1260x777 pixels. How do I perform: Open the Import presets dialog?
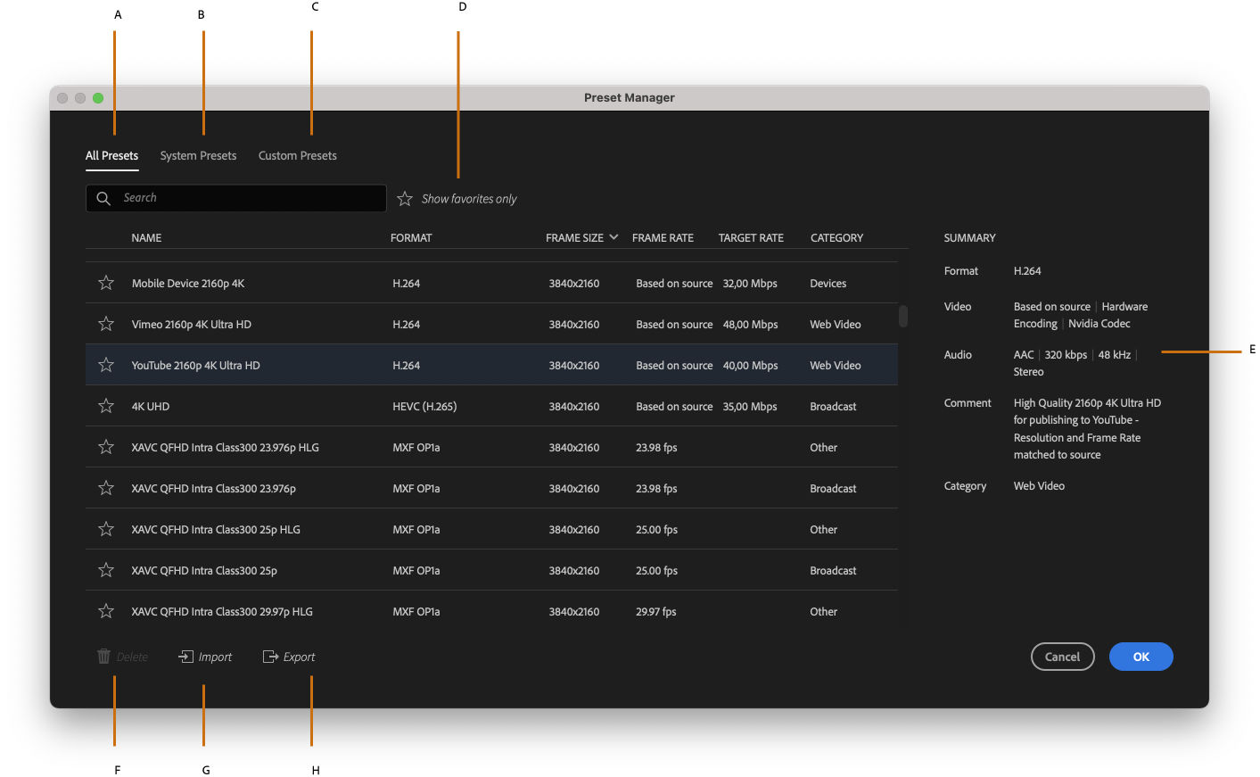(x=205, y=657)
